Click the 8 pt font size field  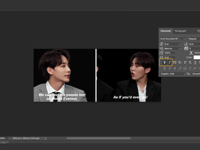(171, 44)
